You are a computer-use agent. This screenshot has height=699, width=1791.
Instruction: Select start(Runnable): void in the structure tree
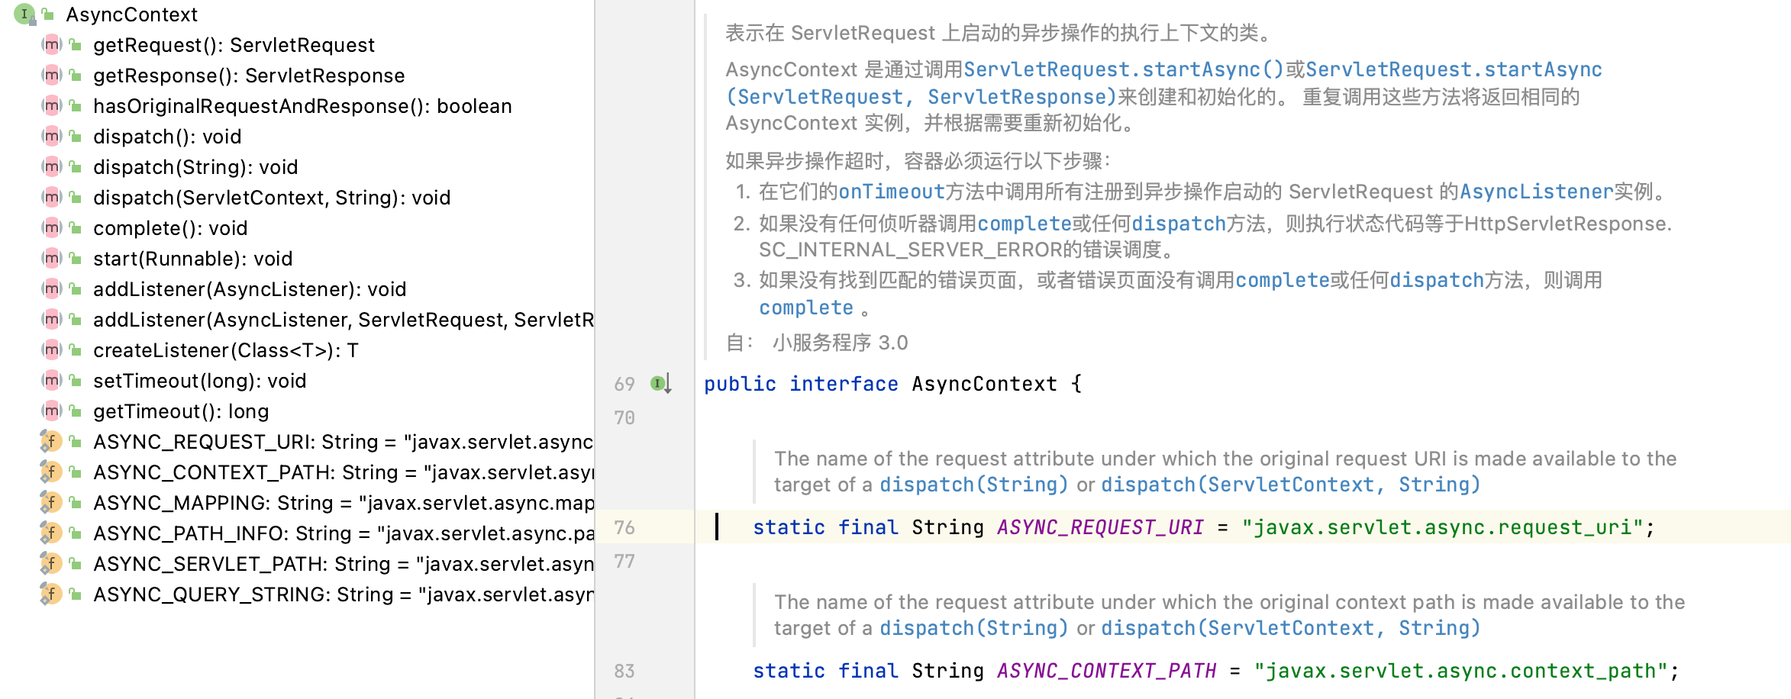point(192,259)
